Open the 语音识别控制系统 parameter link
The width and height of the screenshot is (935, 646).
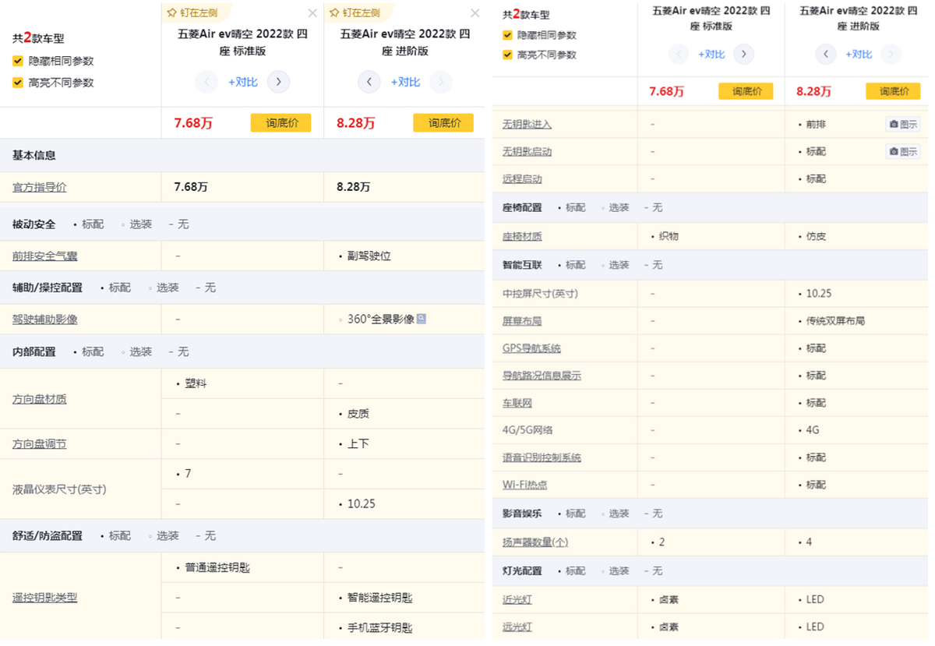pyautogui.click(x=542, y=457)
